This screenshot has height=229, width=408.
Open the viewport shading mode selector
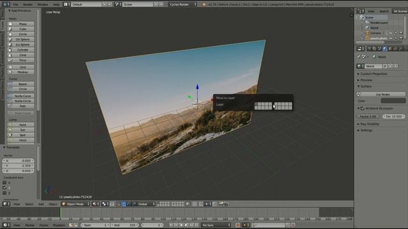point(95,204)
